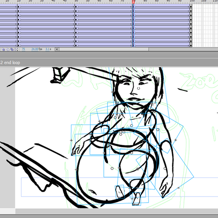The image size is (218, 218).
Task: Select the green 'Zoe' outline text on stage
Action: (199, 81)
